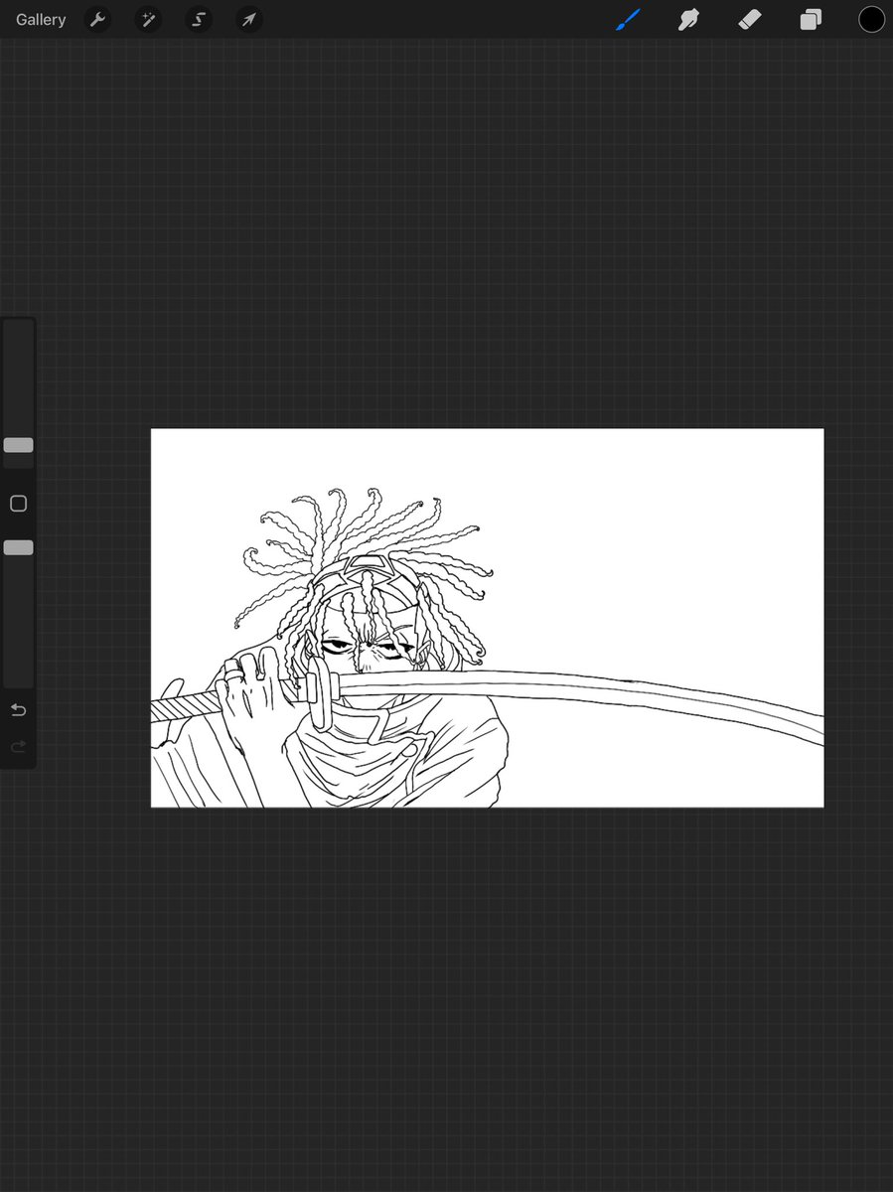The height and width of the screenshot is (1192, 893).
Task: Click the brush opacity slider handle
Action: 18,547
